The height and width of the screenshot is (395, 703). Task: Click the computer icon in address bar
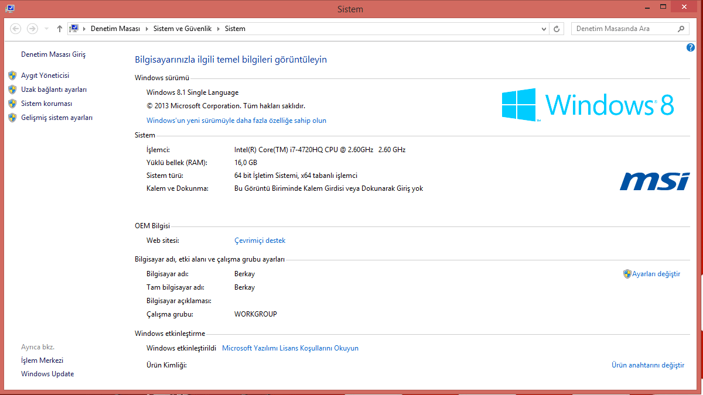74,28
